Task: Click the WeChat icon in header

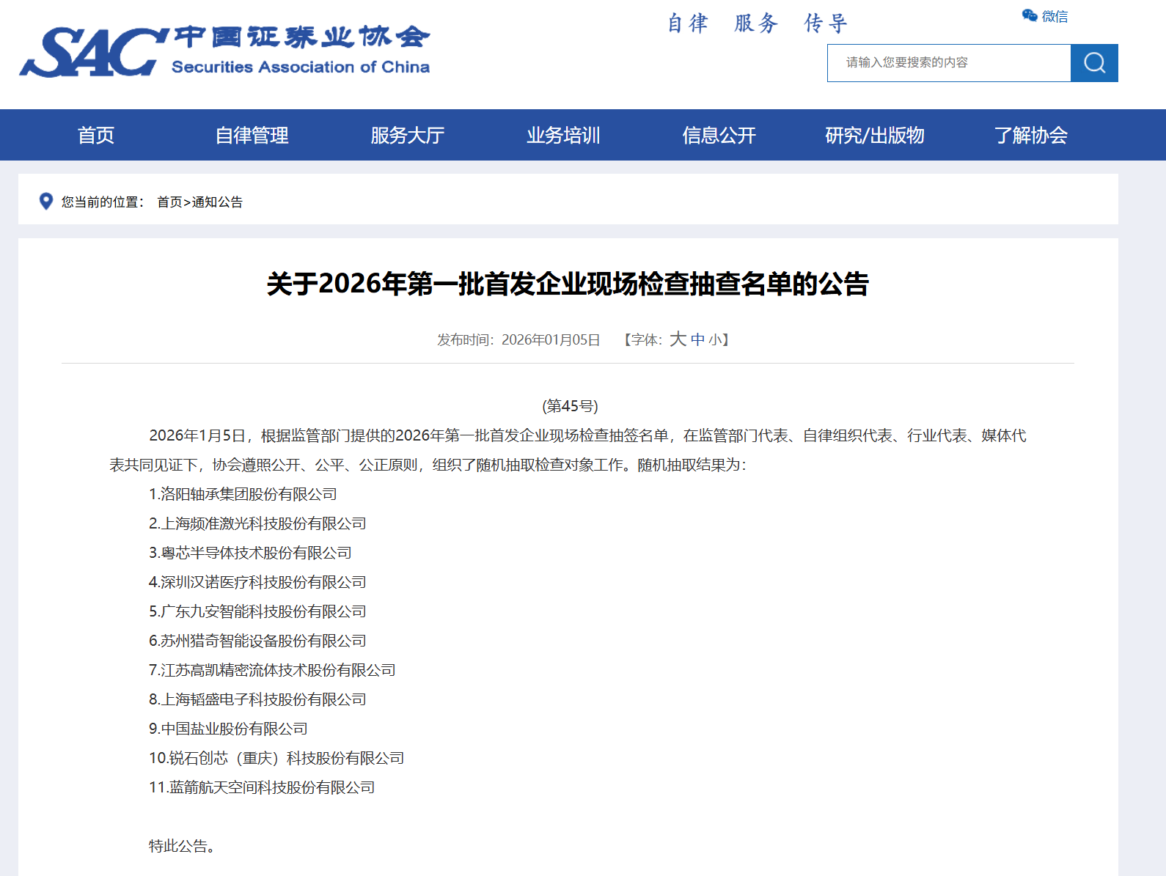Action: tap(1030, 15)
